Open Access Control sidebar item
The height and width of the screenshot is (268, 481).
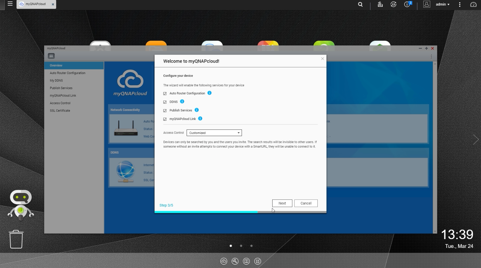(x=74, y=103)
